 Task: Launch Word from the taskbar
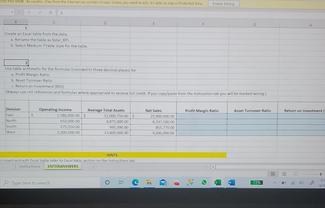pyautogui.click(x=231, y=183)
